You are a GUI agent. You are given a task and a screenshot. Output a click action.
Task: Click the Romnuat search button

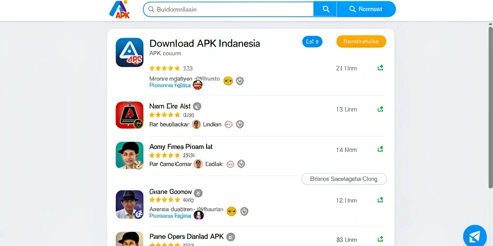(x=366, y=9)
